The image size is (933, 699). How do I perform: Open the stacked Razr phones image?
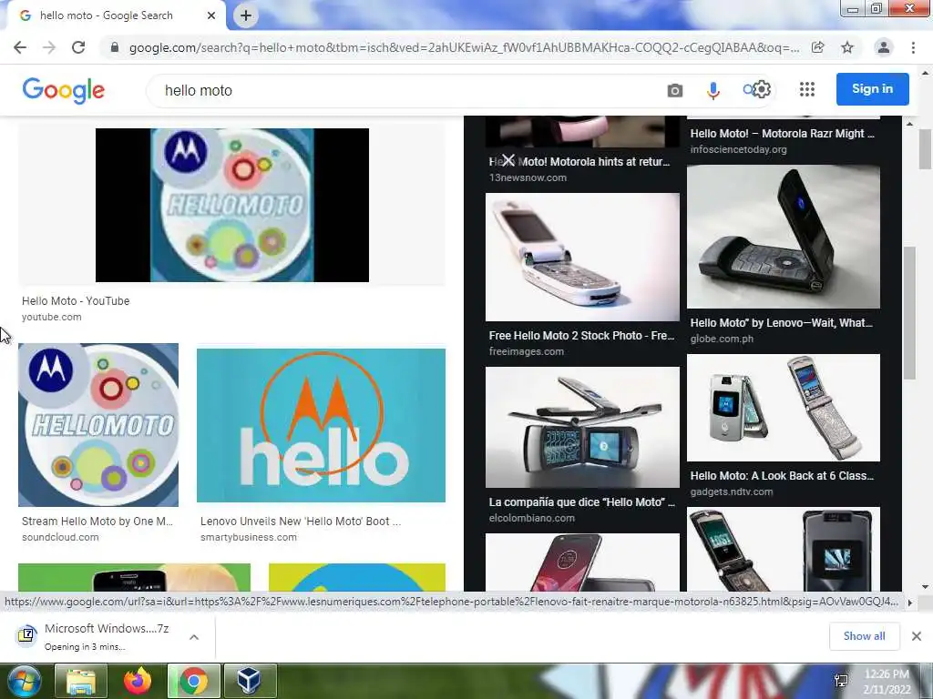pyautogui.click(x=582, y=428)
